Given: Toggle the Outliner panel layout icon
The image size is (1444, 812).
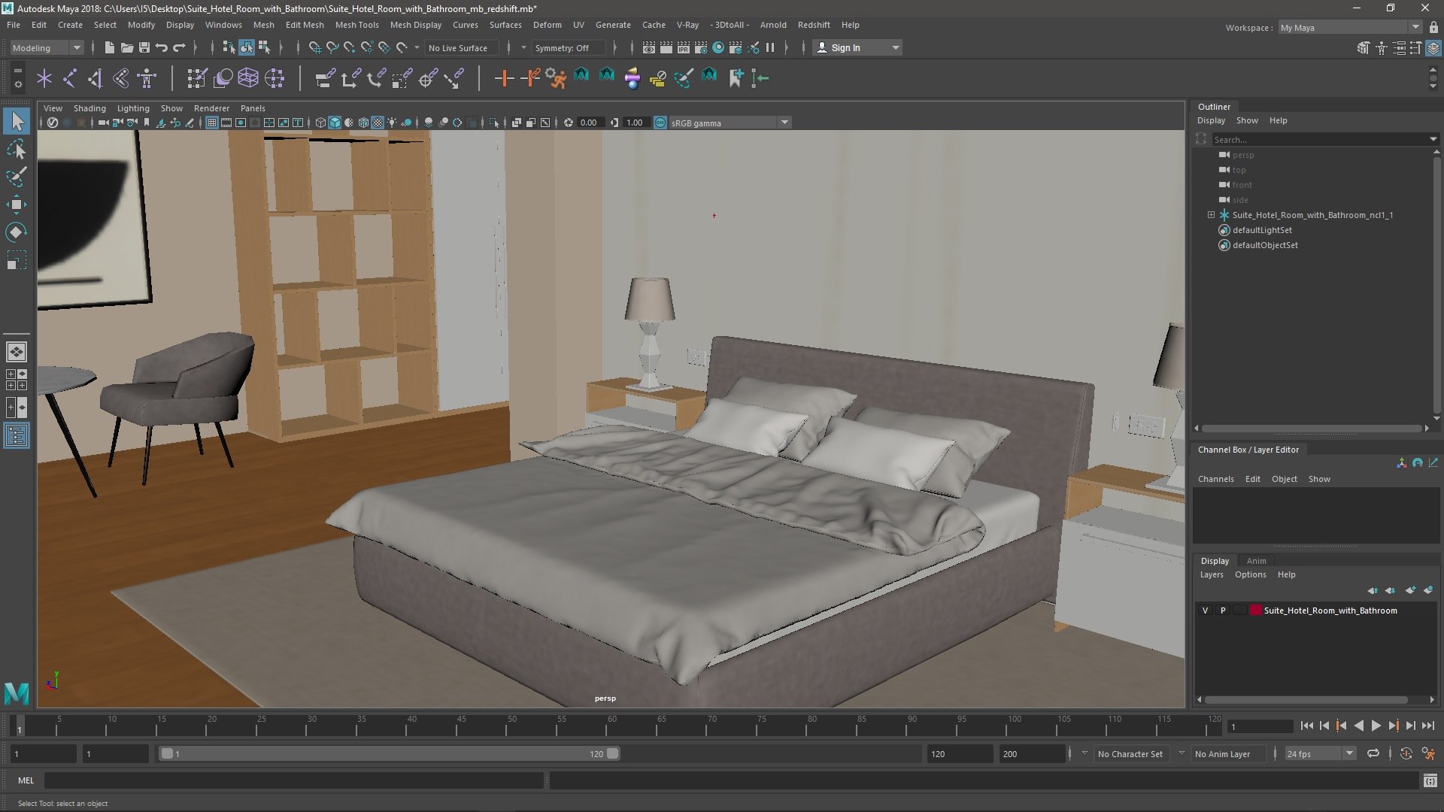Looking at the screenshot, I should pos(17,435).
